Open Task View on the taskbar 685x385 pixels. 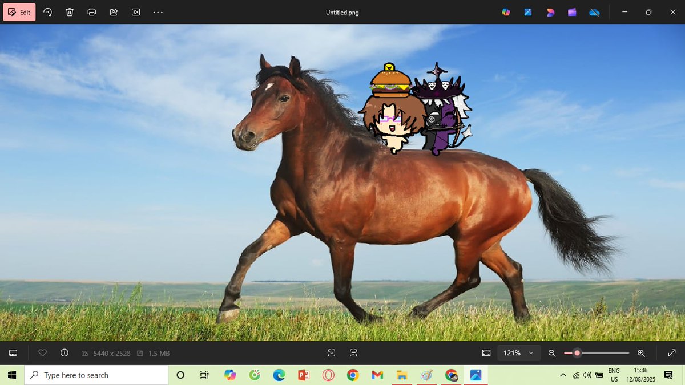(204, 375)
